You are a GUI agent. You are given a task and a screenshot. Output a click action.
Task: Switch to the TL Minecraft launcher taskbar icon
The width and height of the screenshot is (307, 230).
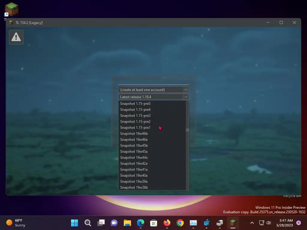[x=233, y=223]
